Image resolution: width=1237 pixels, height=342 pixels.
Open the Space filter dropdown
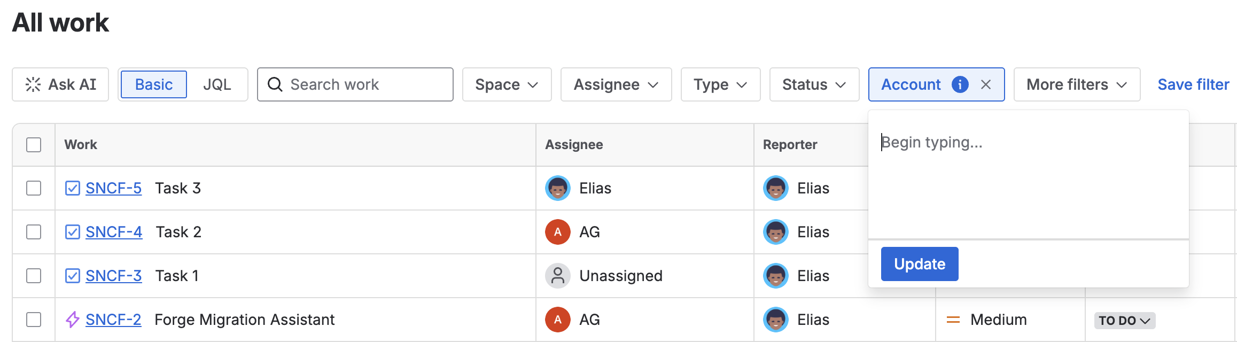coord(507,84)
